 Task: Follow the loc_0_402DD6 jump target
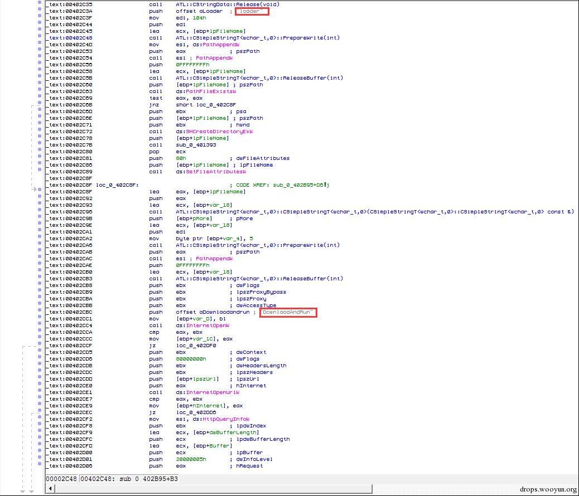(x=196, y=412)
